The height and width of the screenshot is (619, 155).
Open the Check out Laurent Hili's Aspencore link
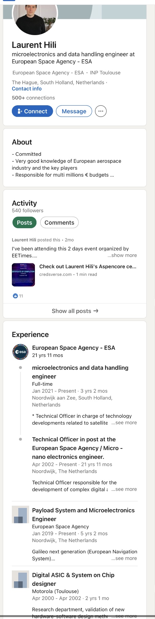tap(88, 267)
